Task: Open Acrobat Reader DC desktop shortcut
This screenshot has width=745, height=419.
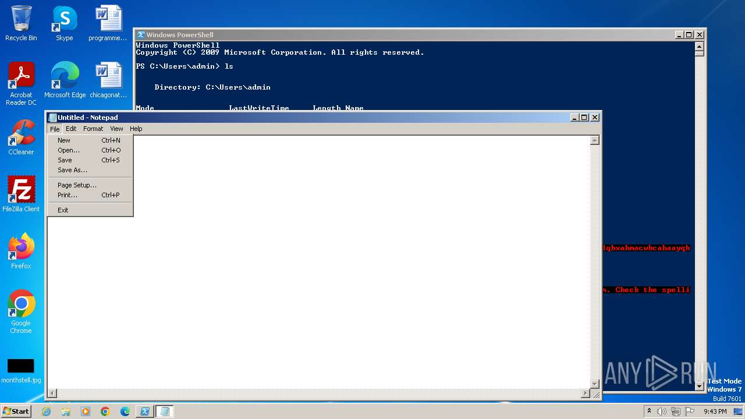Action: (21, 83)
